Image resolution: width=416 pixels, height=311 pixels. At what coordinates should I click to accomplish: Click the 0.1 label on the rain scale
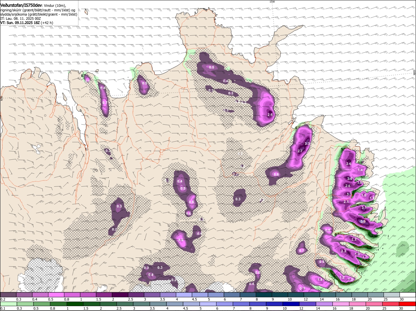point(3,308)
